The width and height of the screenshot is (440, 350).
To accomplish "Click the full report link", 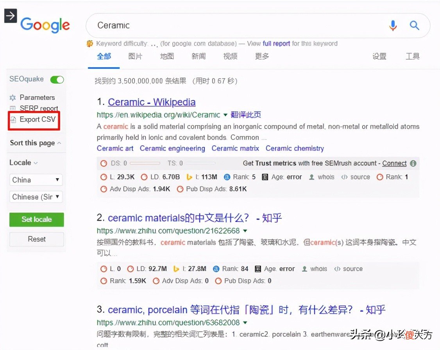I will tap(276, 43).
